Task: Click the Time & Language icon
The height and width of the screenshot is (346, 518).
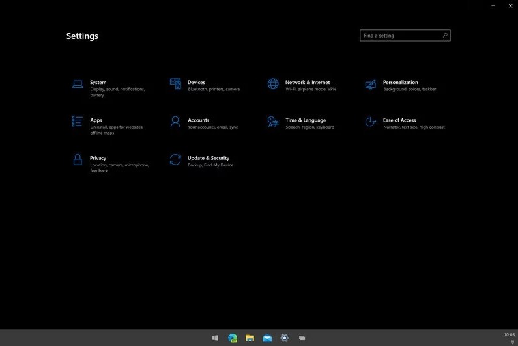Action: tap(273, 122)
